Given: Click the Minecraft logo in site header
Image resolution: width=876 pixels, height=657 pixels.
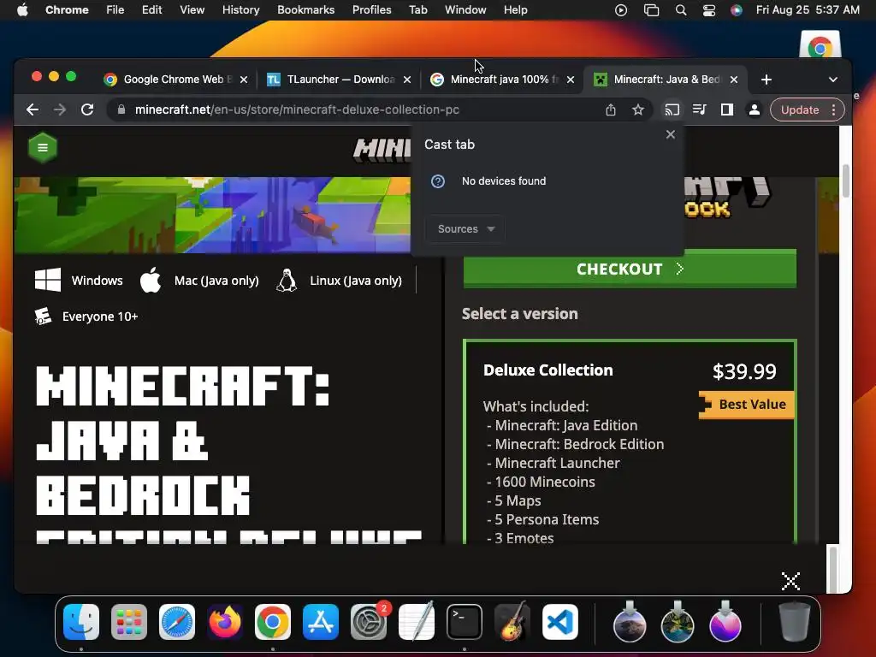Looking at the screenshot, I should point(382,150).
